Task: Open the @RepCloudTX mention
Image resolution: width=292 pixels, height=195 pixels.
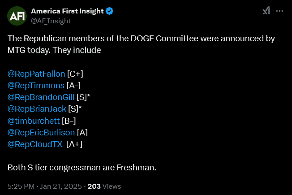Action: coord(35,144)
